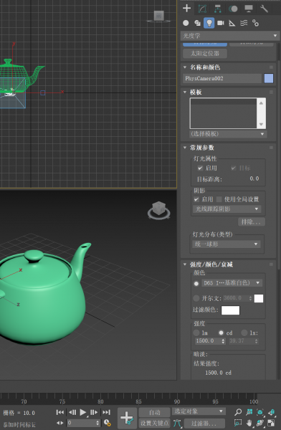Collapse the 常规参数 rollout
The width and height of the screenshot is (281, 430).
pos(201,148)
